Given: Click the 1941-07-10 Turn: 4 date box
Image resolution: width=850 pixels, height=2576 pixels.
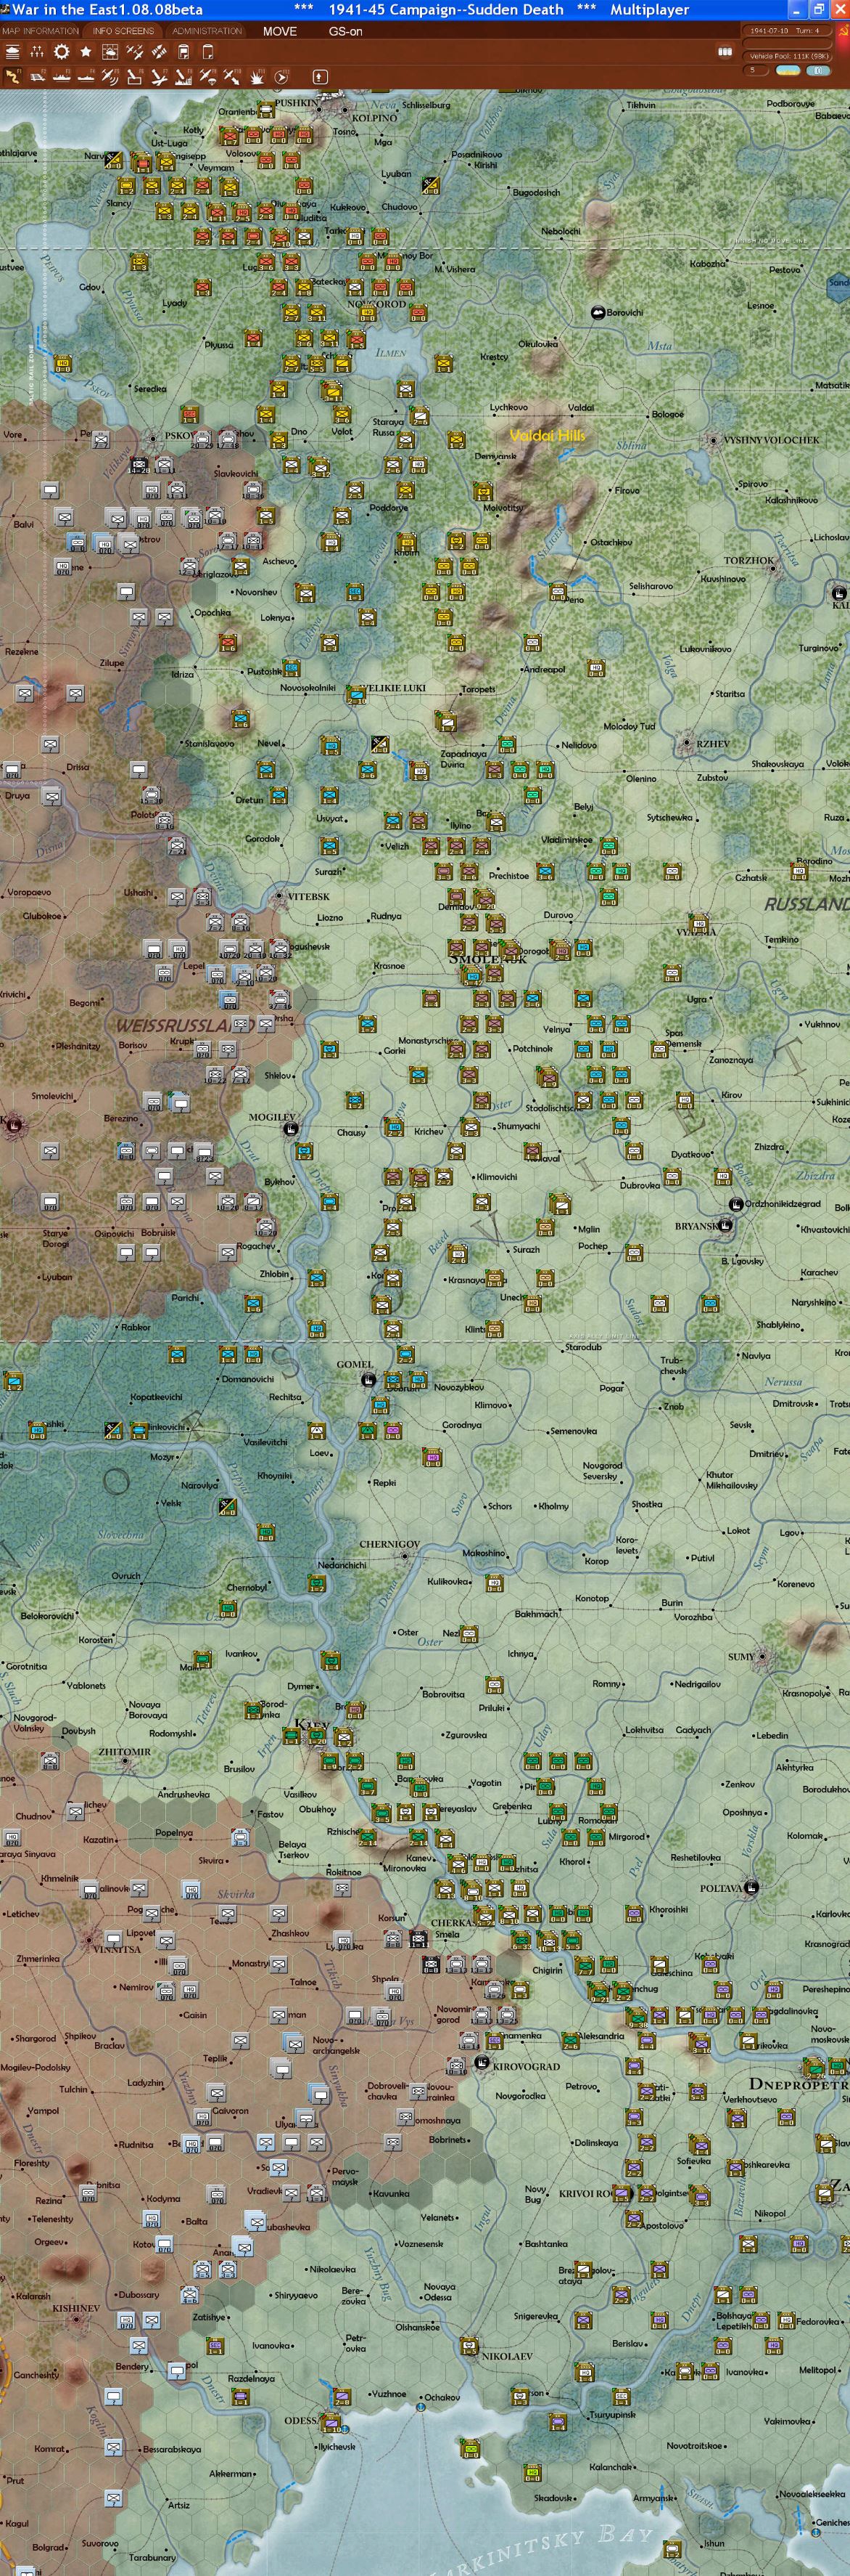Looking at the screenshot, I should 789,31.
